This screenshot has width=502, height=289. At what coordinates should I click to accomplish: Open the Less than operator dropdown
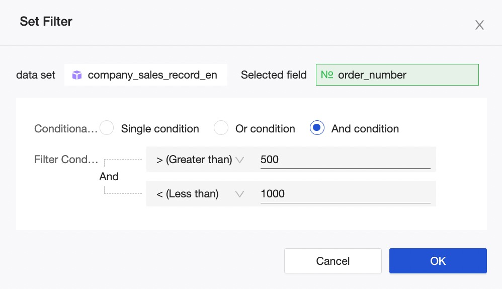point(200,194)
